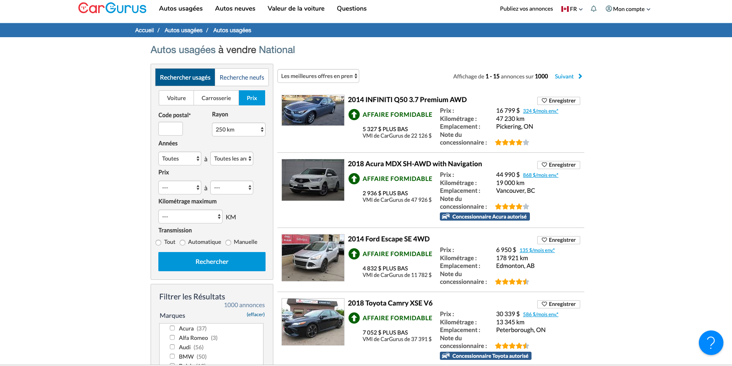
Task: Open the Rayon 250 km dropdown
Action: tap(239, 129)
